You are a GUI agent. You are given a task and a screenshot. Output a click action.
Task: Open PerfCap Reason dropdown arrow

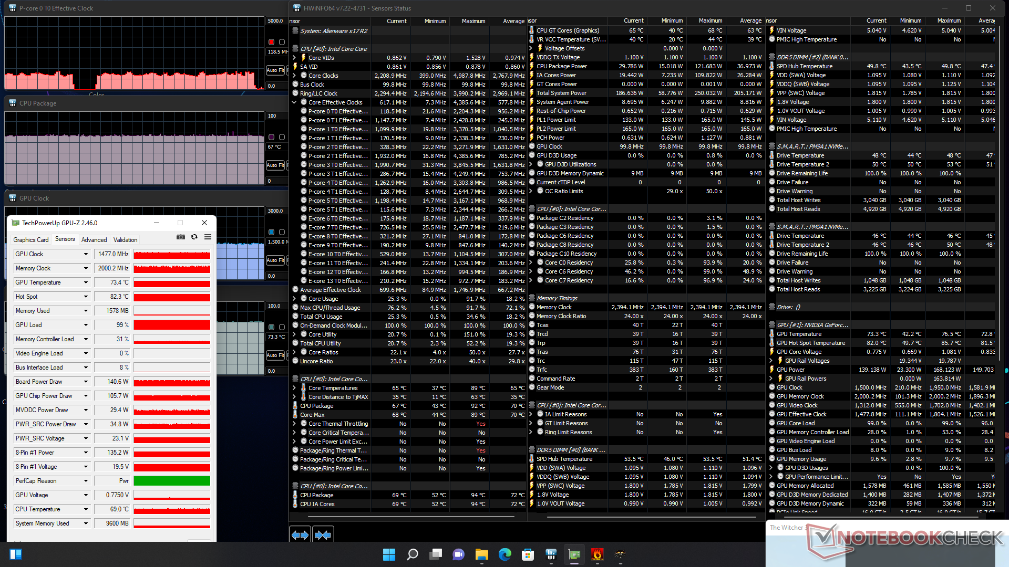pos(86,481)
